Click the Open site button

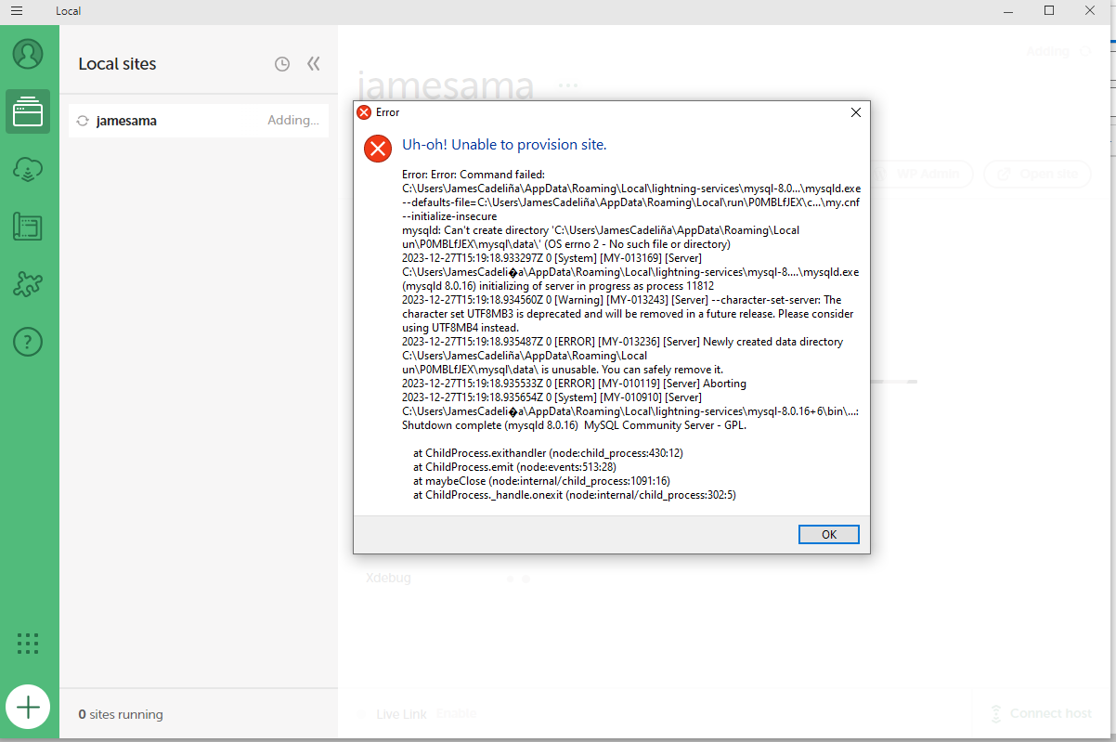tap(1036, 174)
